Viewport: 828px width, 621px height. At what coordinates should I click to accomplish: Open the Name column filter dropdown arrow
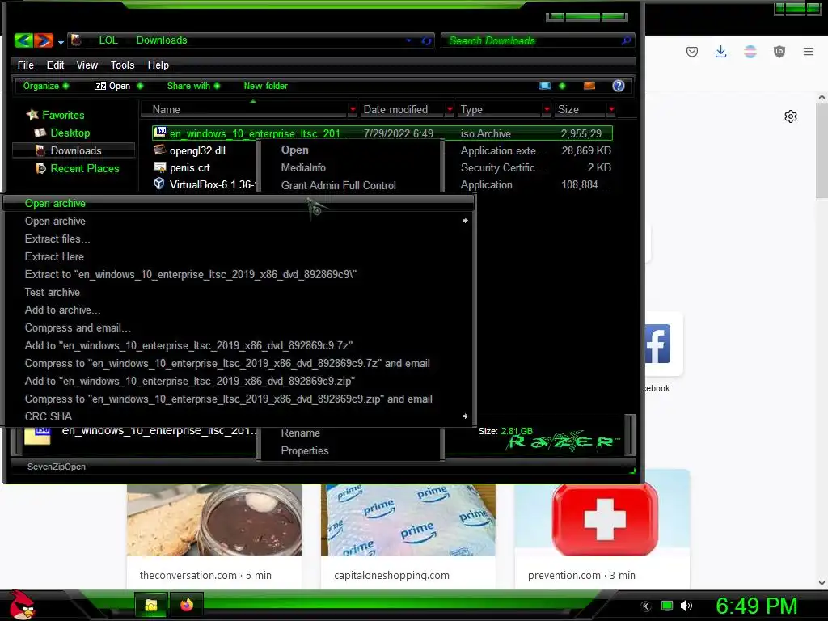[353, 109]
